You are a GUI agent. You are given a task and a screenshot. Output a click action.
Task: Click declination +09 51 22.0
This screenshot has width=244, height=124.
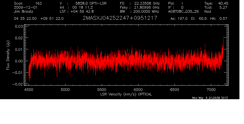(52, 19)
